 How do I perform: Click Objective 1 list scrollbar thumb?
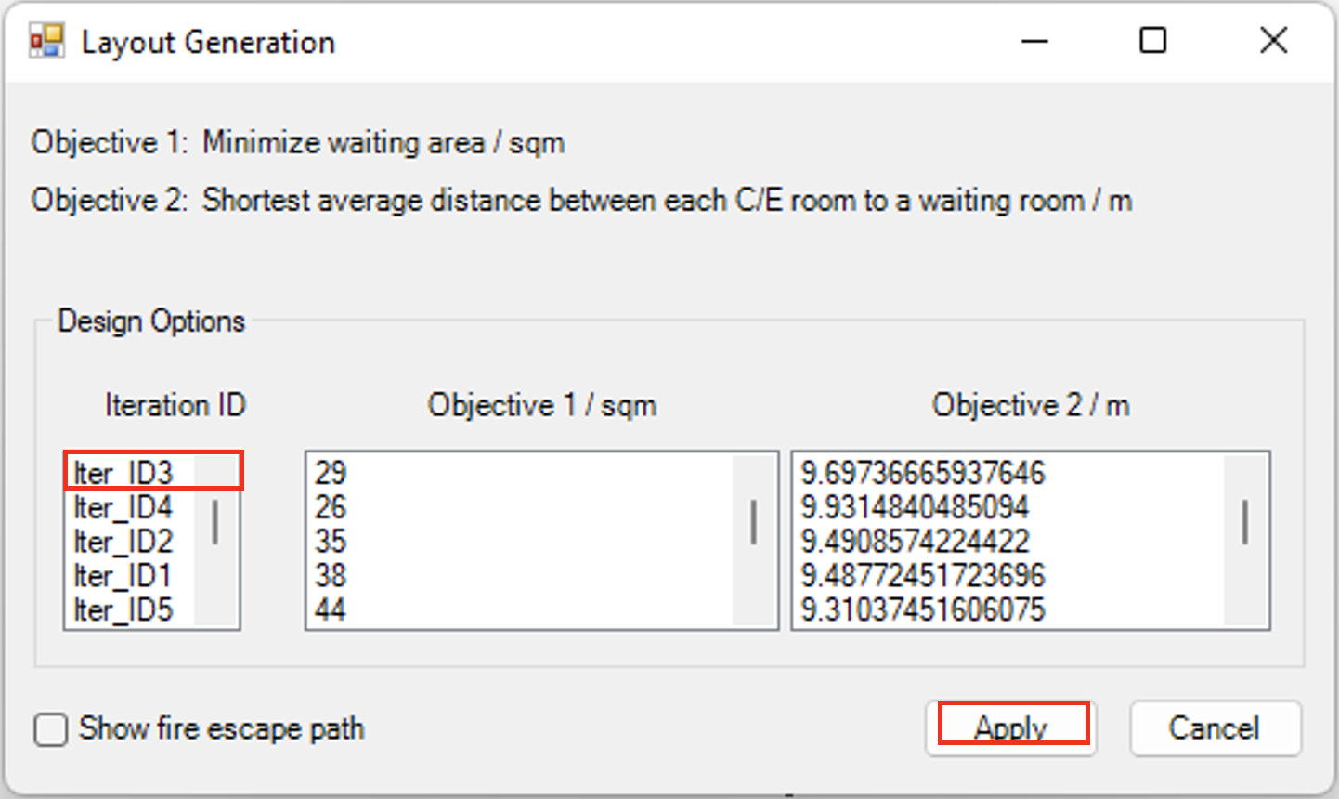[x=753, y=522]
